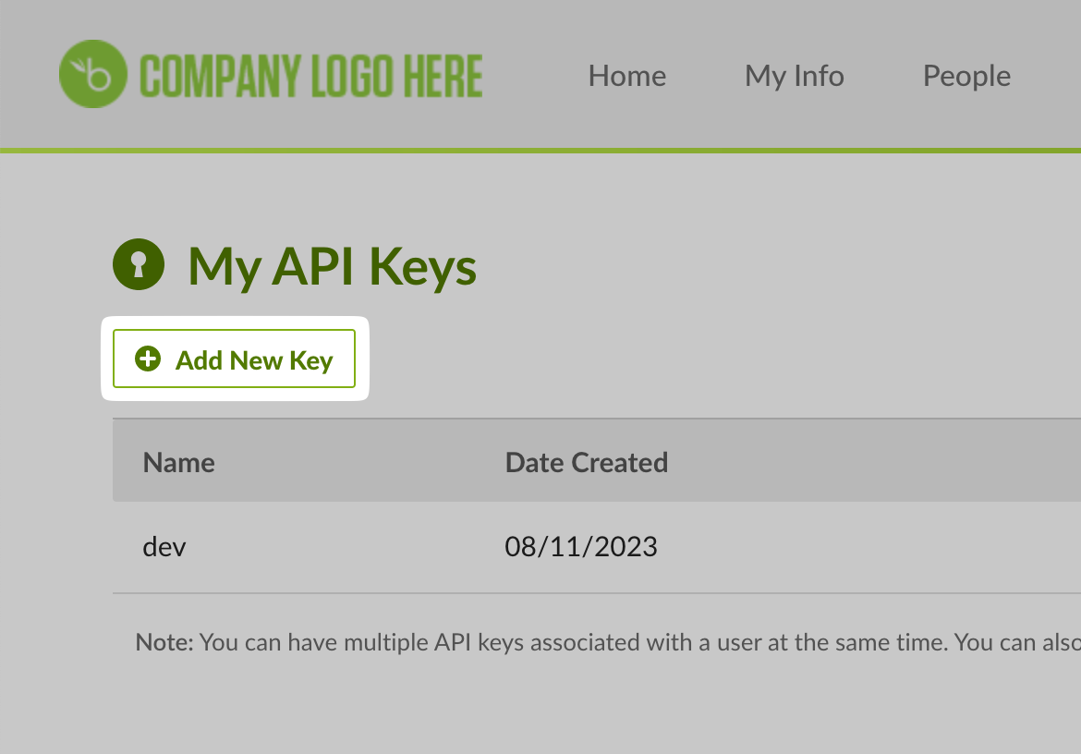Click the note sentence about multiple API keys
The width and height of the screenshot is (1081, 754).
[x=607, y=642]
